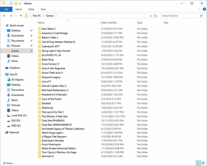Open Downloads under Quick access
This screenshot has height=166, width=207.
[17, 36]
